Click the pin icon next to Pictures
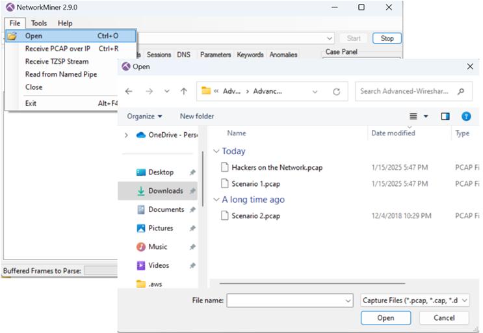This screenshot has height=333, width=483. 192,228
